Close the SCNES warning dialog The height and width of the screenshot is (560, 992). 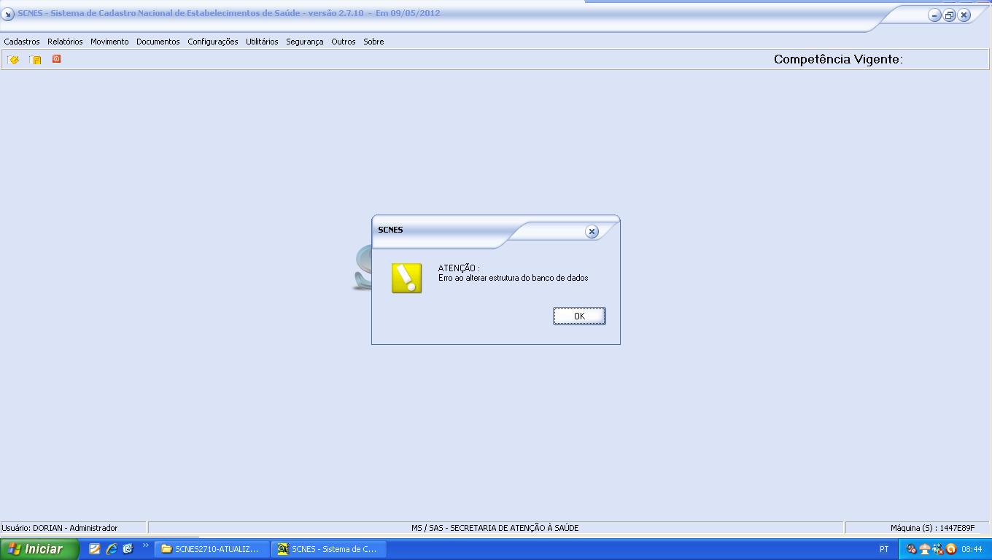(x=592, y=231)
